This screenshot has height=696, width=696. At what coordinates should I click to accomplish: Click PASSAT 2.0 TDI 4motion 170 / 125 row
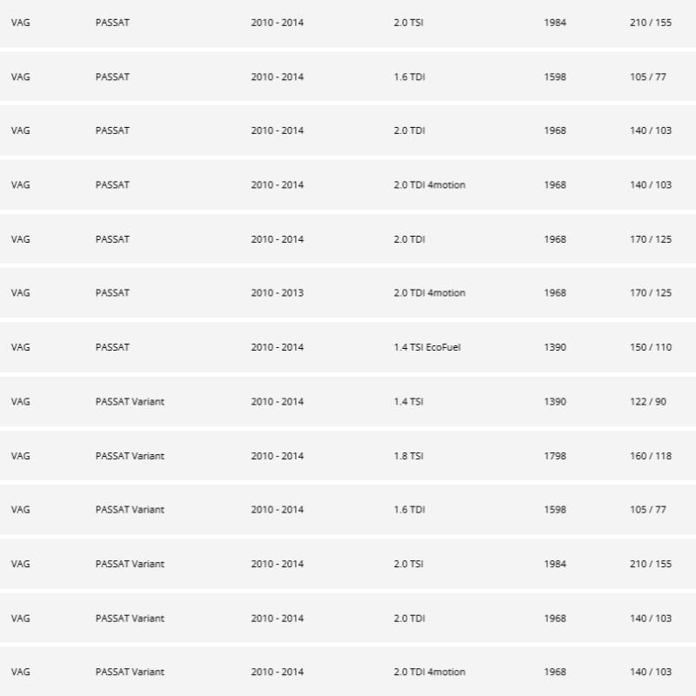[348, 293]
